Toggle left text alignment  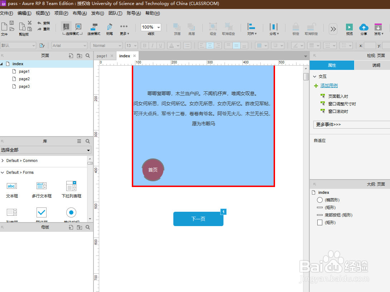[202, 46]
